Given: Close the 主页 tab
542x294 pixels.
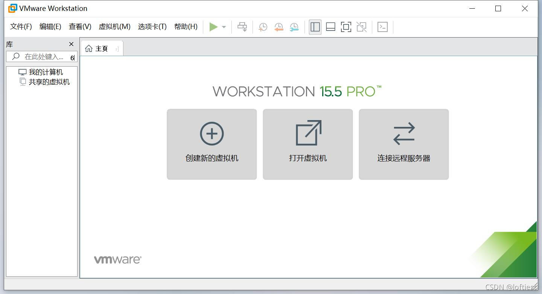Looking at the screenshot, I should tap(117, 49).
